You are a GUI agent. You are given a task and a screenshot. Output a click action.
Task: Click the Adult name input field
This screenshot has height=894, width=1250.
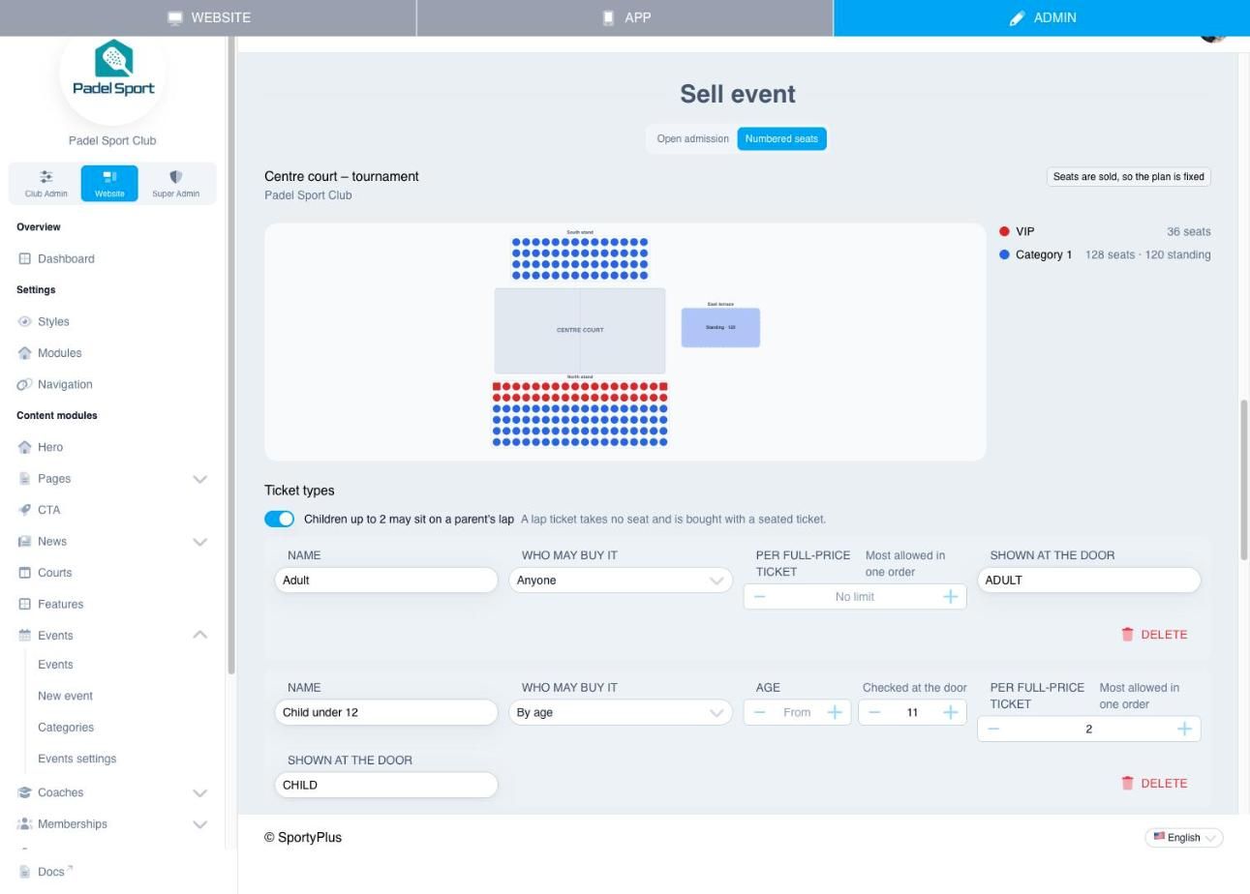[386, 581]
